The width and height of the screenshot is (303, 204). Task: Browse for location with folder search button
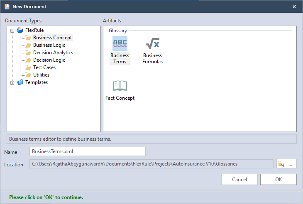[x=286, y=164]
